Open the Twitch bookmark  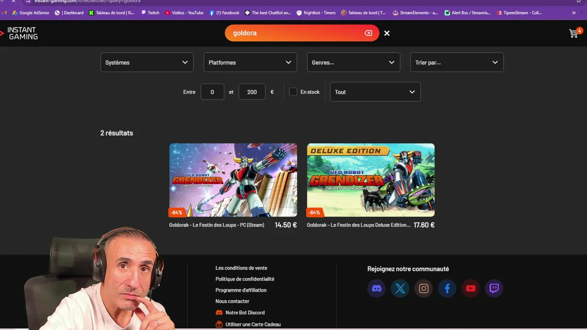150,13
